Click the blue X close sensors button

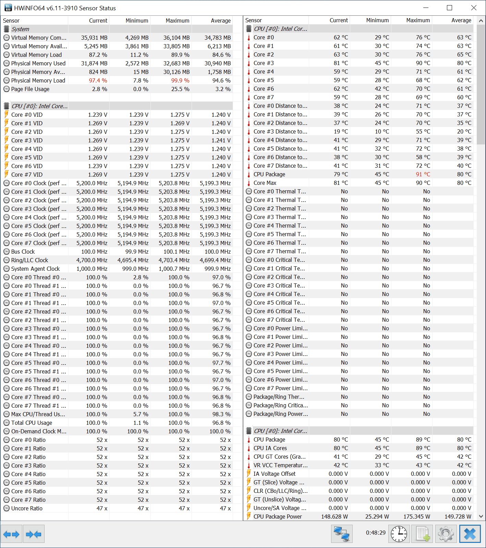470,534
